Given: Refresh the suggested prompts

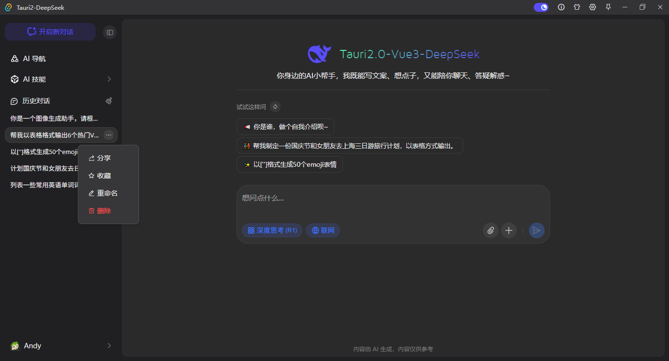Looking at the screenshot, I should (x=275, y=107).
